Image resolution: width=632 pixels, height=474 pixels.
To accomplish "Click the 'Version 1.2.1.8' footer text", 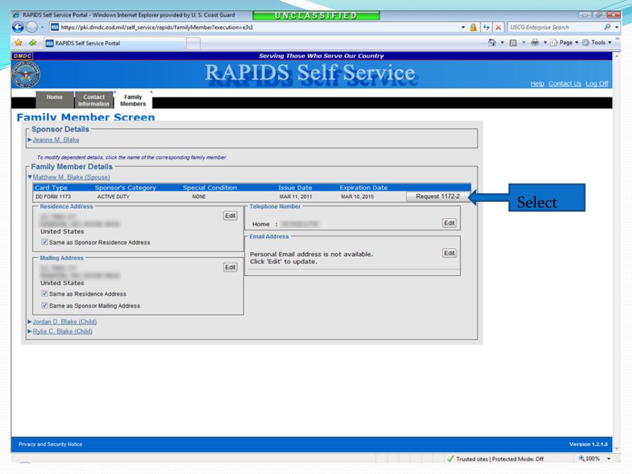I will (588, 444).
